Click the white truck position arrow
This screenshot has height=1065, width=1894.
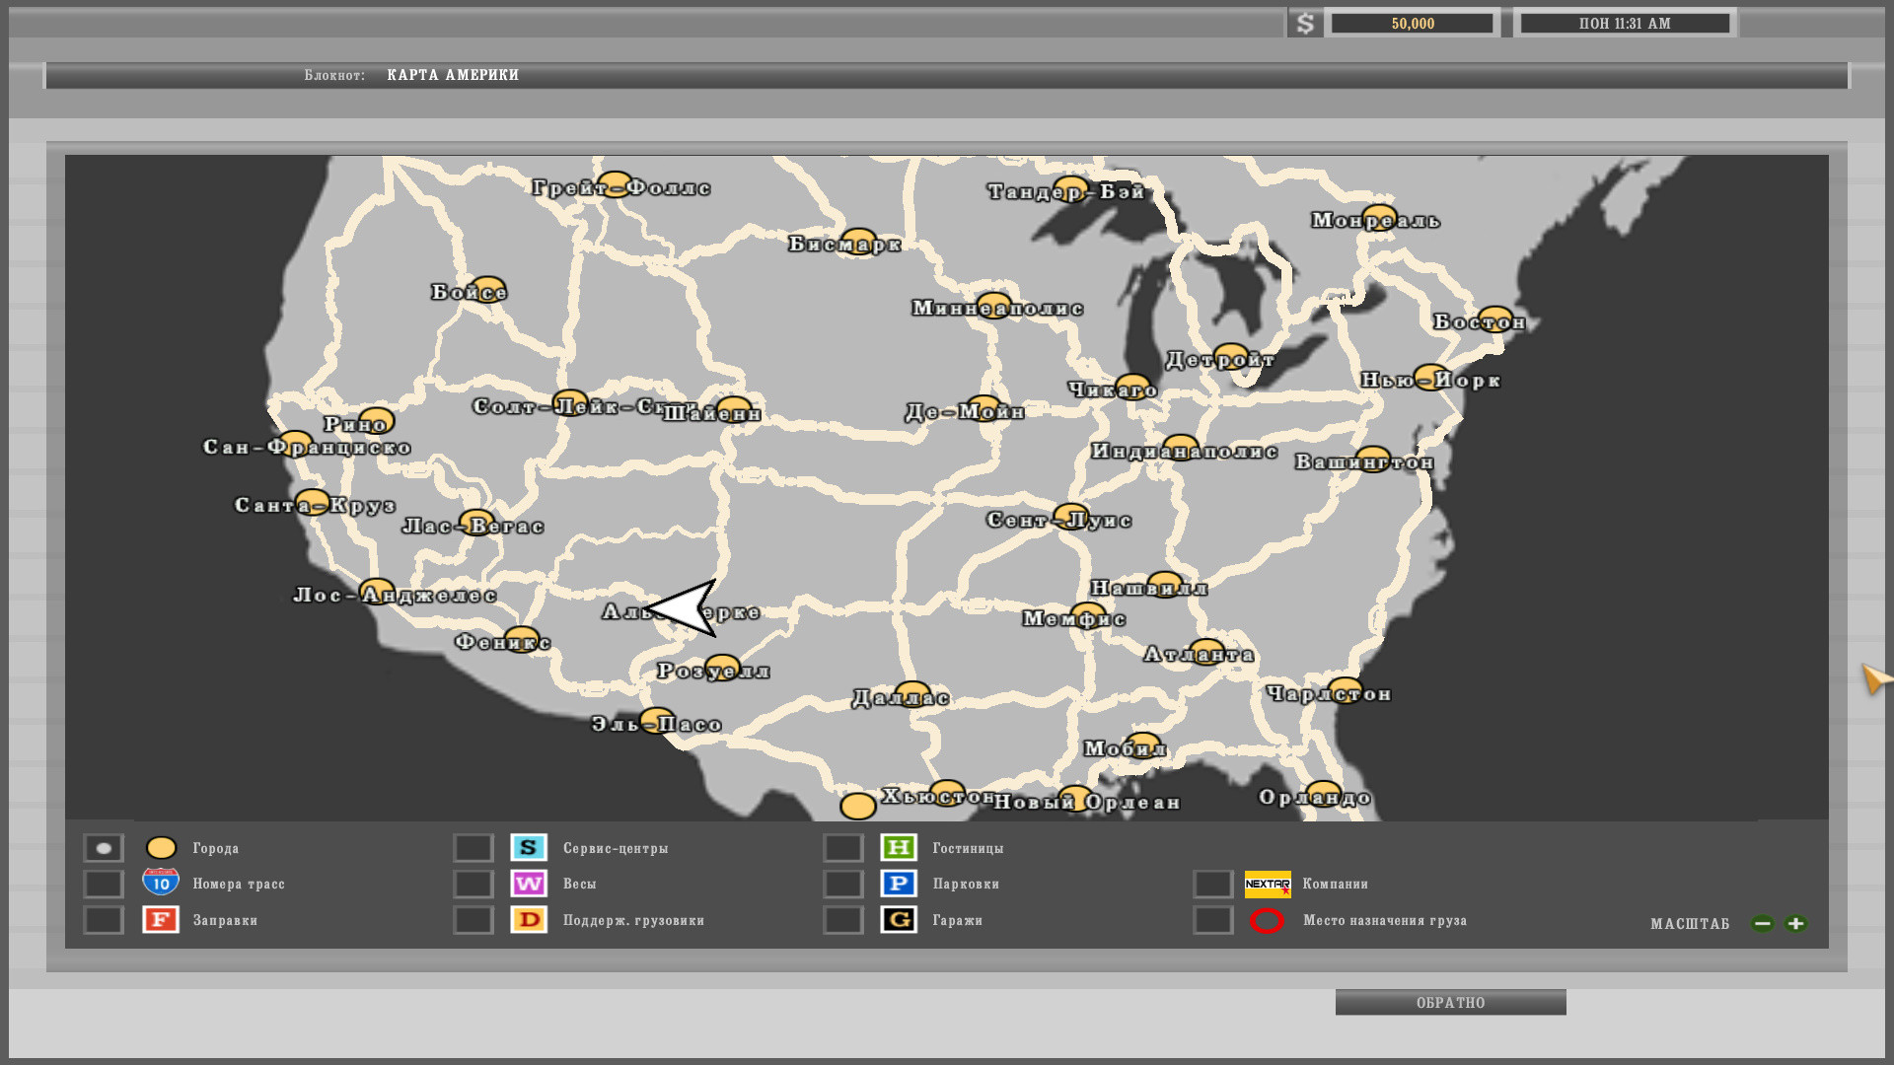click(x=684, y=607)
